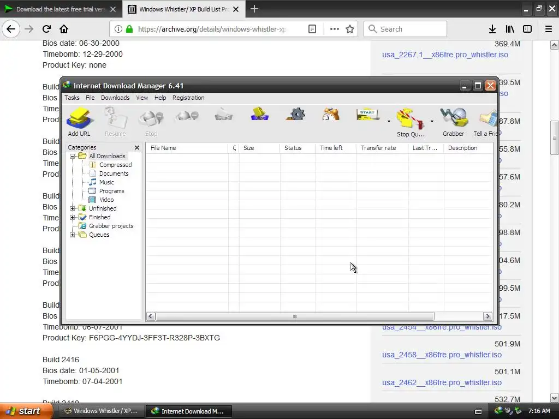The image size is (559, 419).
Task: Open the Stop Queue dropdown arrow
Action: (432, 122)
